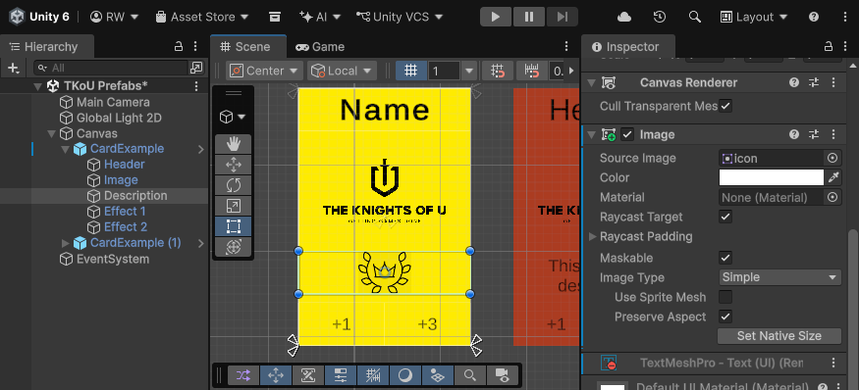Open the Local handle rotation dropdown
Screen dimensions: 859x390
pyautogui.click(x=342, y=71)
